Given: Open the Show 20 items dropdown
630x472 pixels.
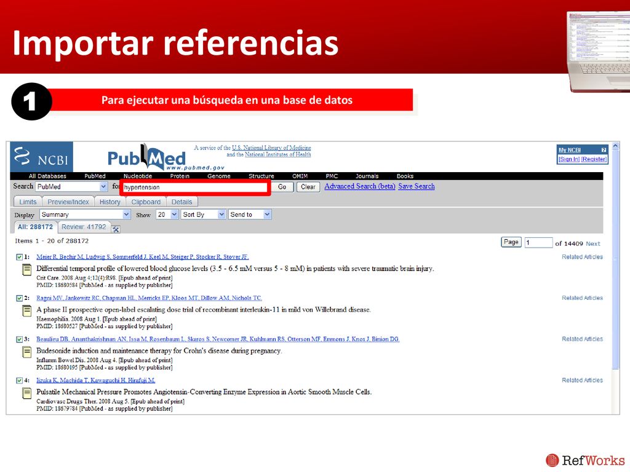Looking at the screenshot, I should pyautogui.click(x=167, y=214).
